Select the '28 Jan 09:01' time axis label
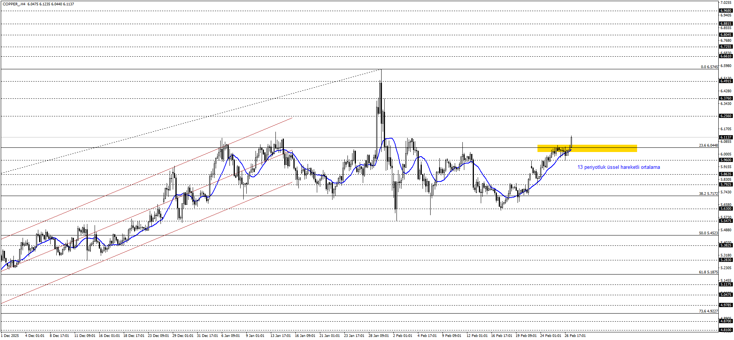The height and width of the screenshot is (340, 734). tap(378, 336)
